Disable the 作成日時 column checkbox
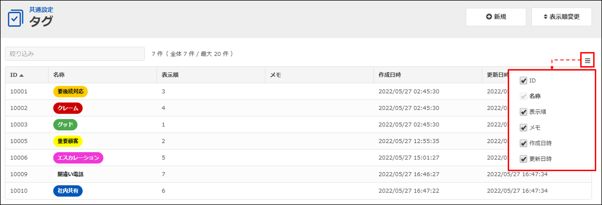Image resolution: width=602 pixels, height=205 pixels. (523, 143)
